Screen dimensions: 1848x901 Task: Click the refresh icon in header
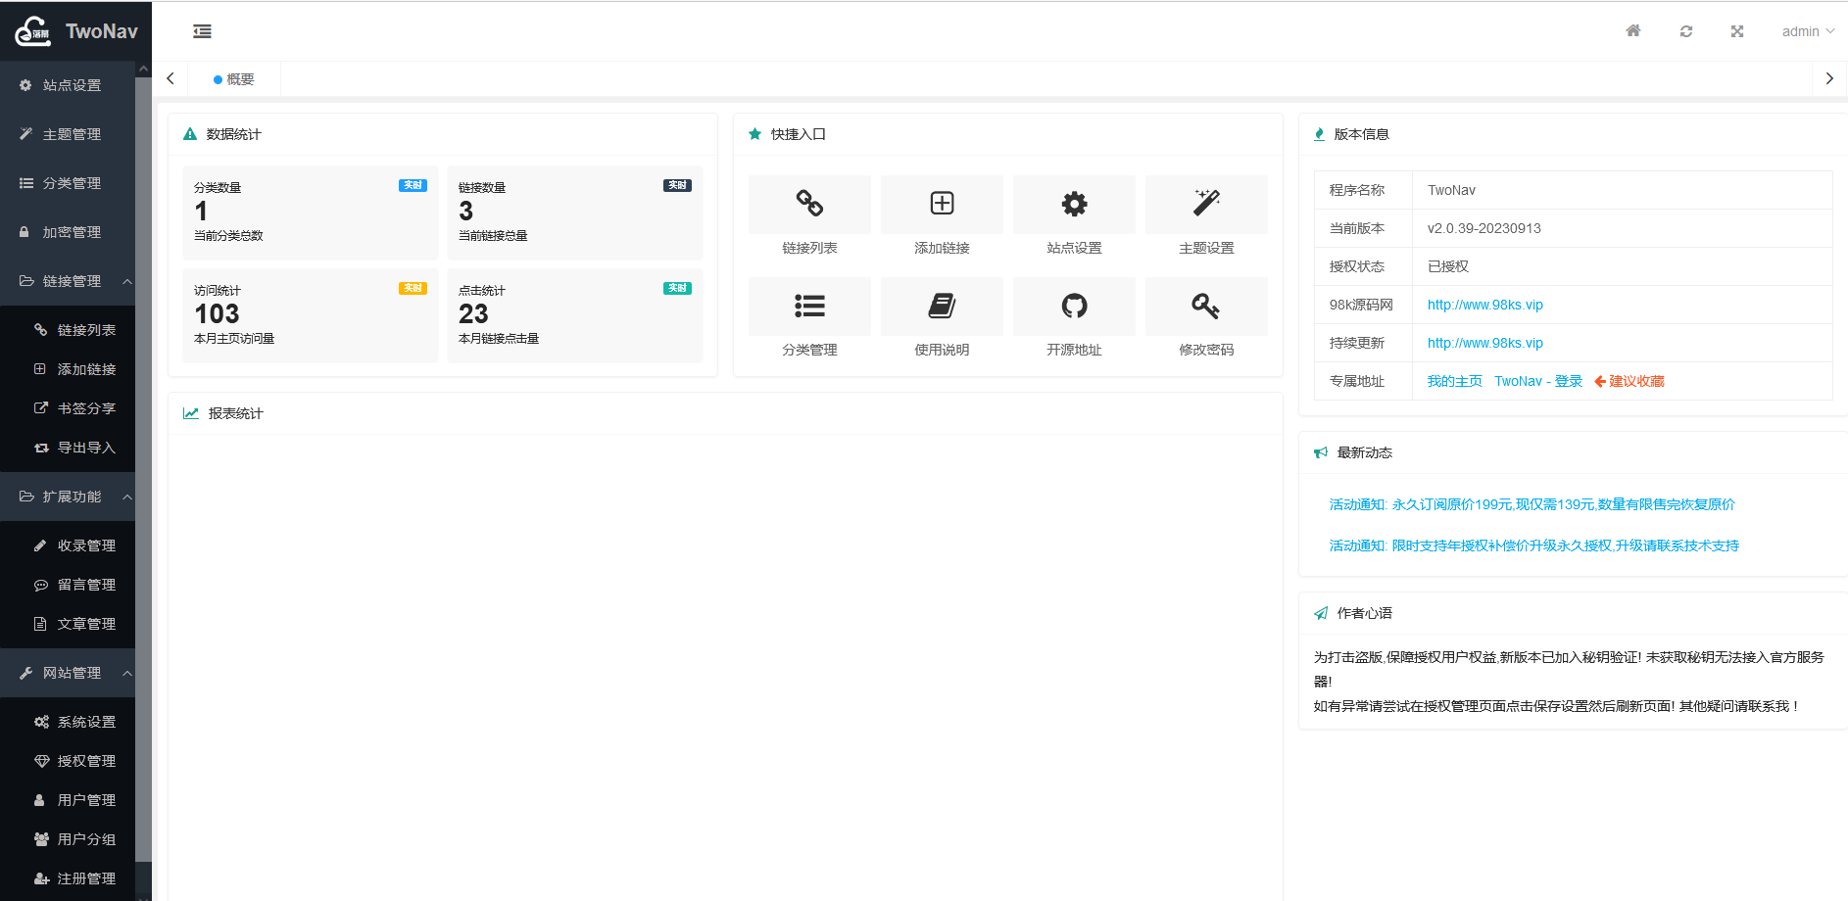1686,31
